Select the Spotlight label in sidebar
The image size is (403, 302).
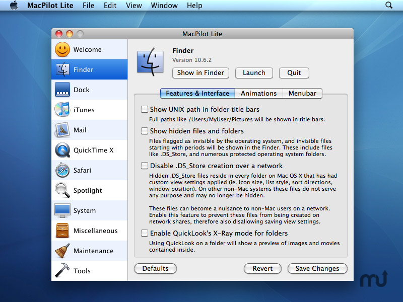(x=88, y=191)
